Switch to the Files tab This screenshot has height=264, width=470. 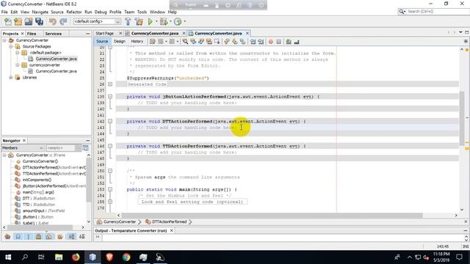[32, 34]
